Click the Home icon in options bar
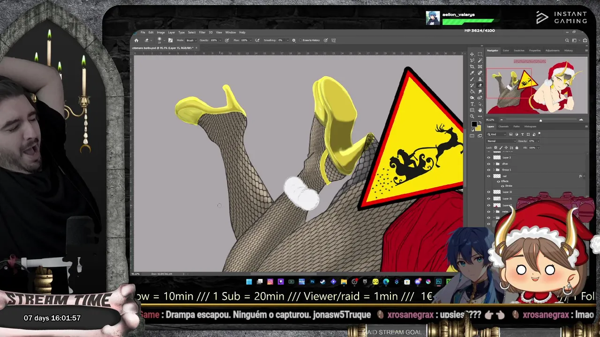Viewport: 600px width, 337px height. (136, 40)
